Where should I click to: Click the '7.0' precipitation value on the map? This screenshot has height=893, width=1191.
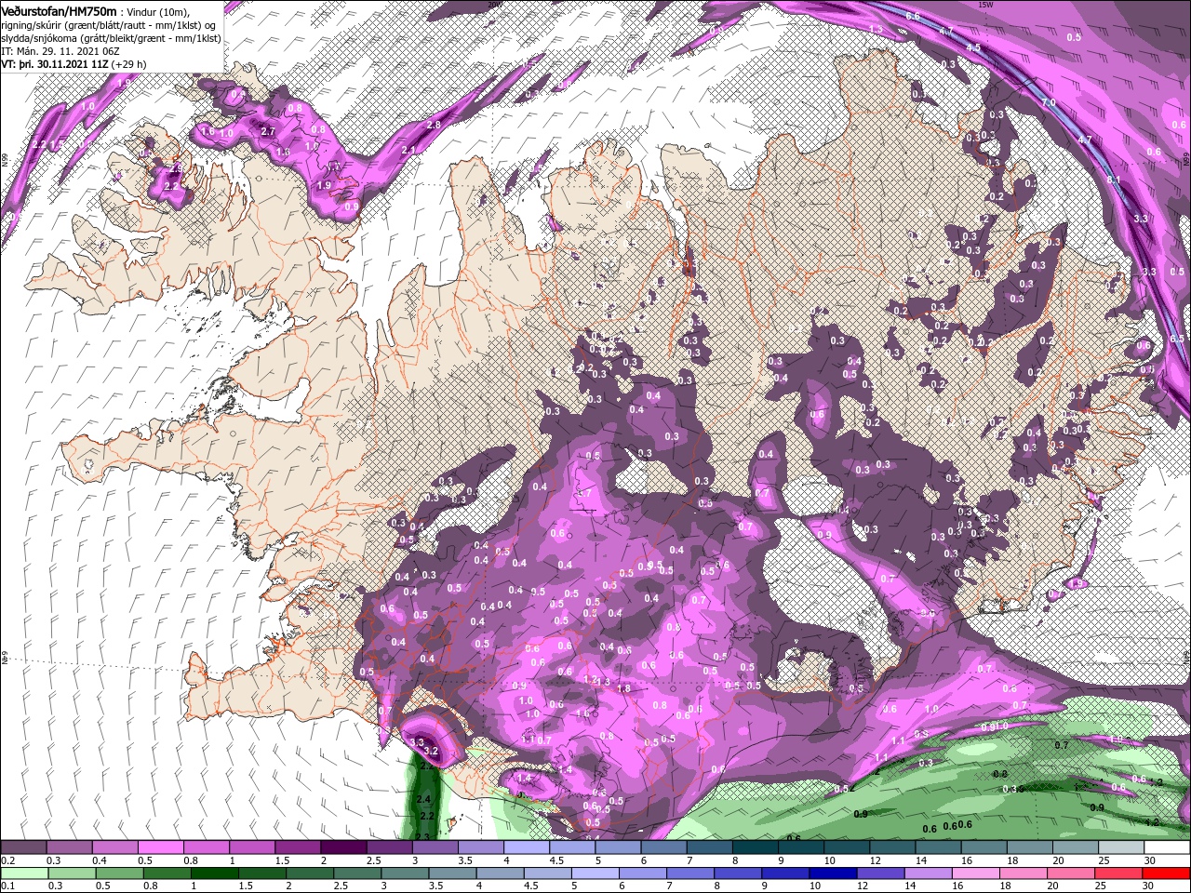pos(1049,102)
